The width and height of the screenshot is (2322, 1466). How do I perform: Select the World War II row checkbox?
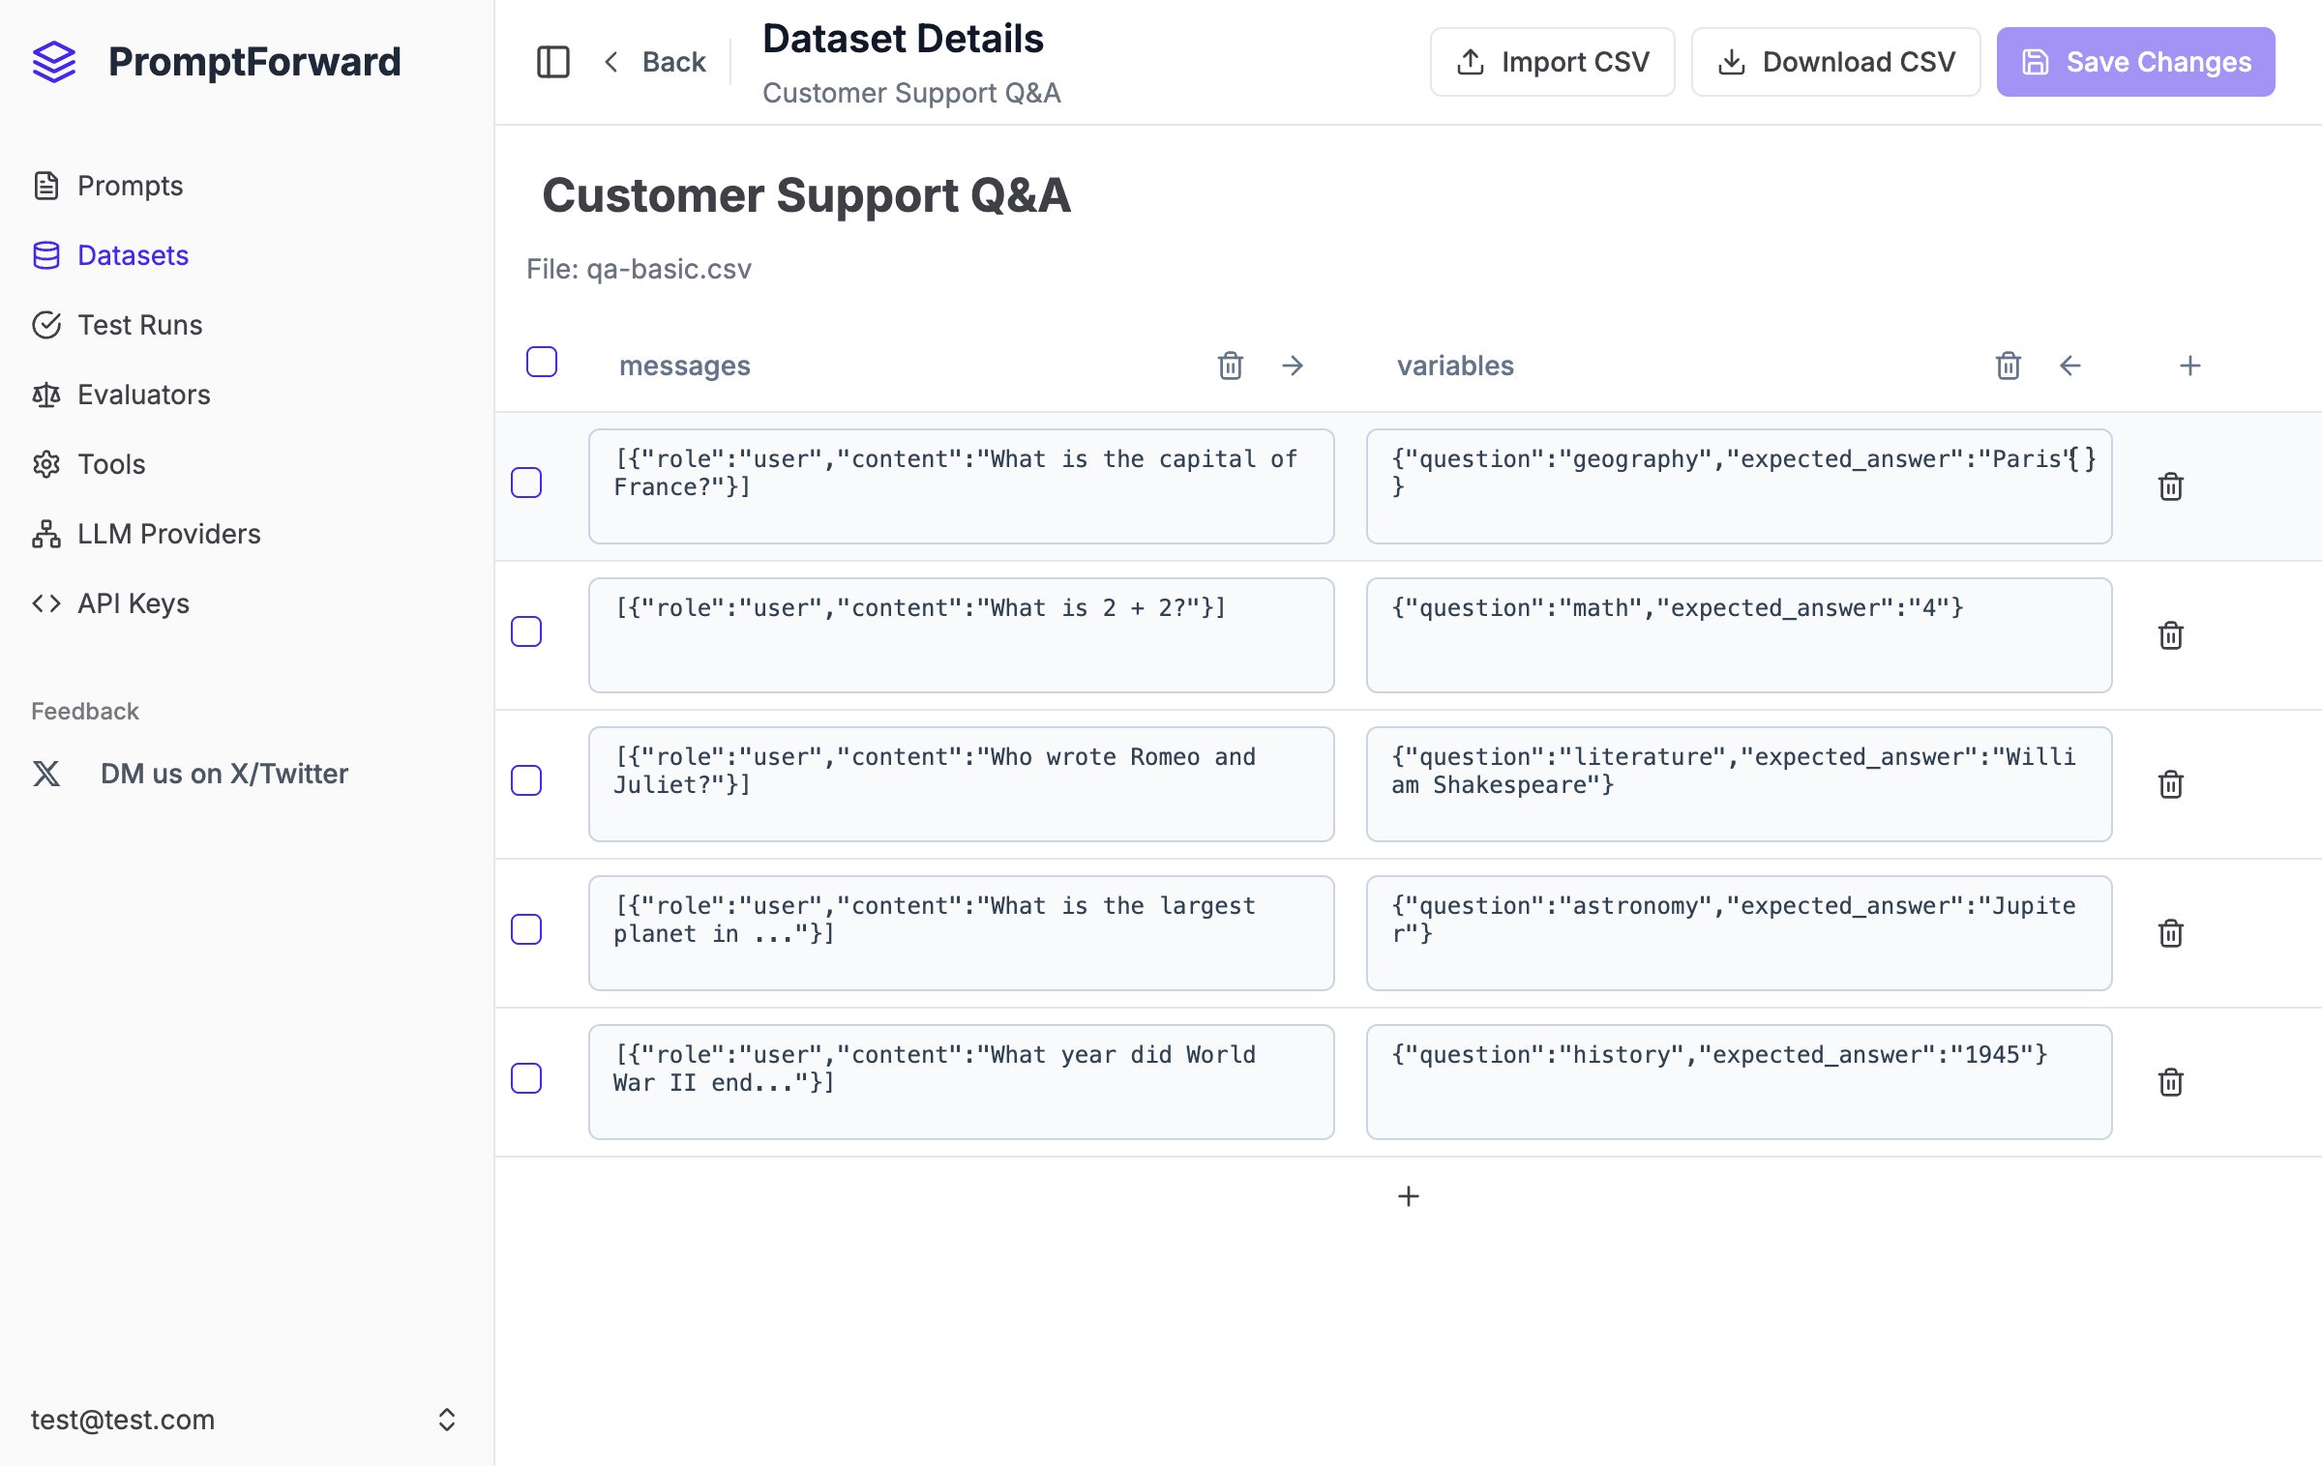tap(525, 1079)
